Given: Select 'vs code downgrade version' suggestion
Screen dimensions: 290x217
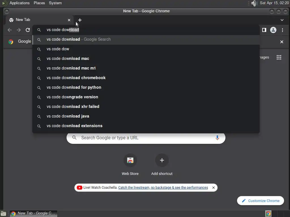Looking at the screenshot, I should point(146,97).
